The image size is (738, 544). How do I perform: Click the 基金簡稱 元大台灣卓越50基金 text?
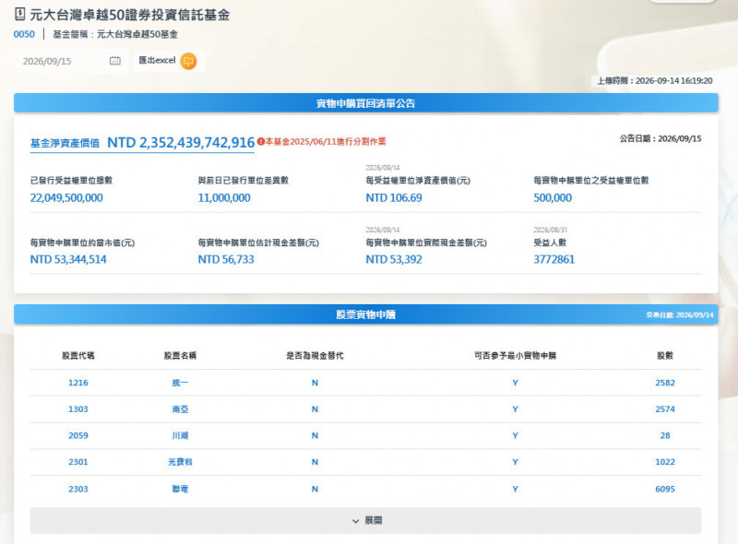115,34
